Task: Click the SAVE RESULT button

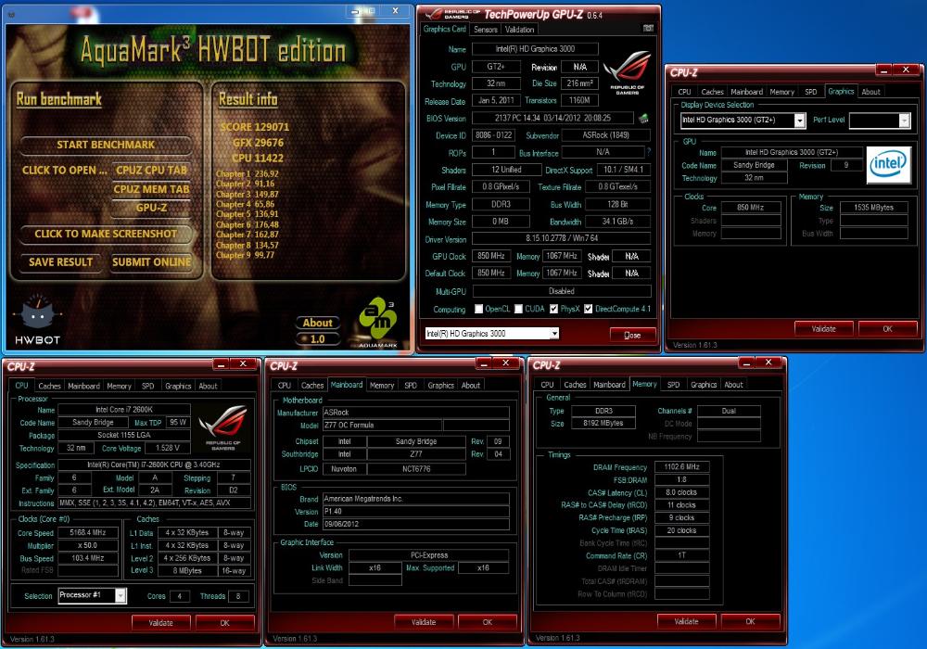Action: [61, 262]
